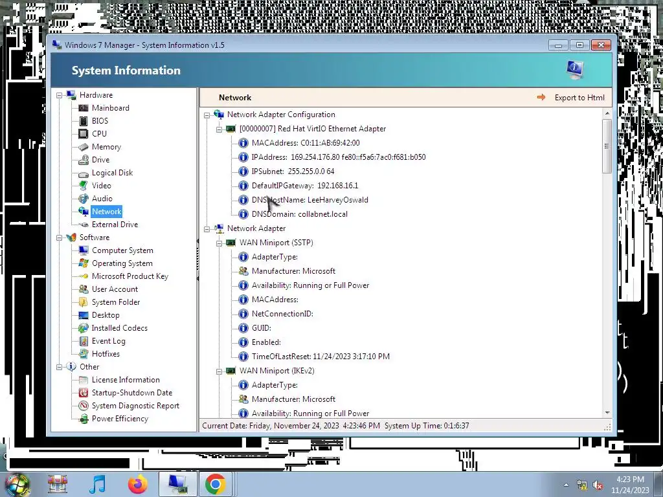Collapse the Network Adapter node
This screenshot has height=497, width=663.
tap(207, 229)
